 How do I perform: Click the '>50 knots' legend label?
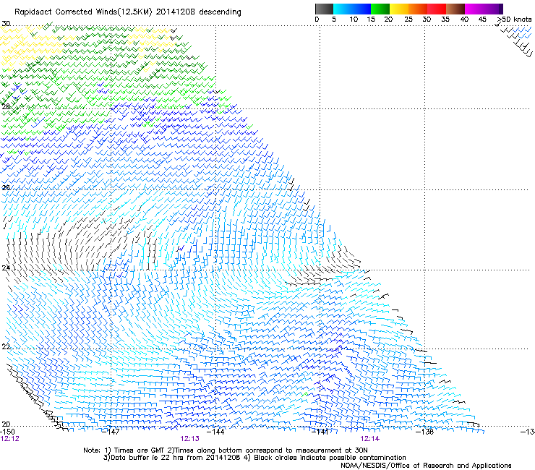click(514, 20)
